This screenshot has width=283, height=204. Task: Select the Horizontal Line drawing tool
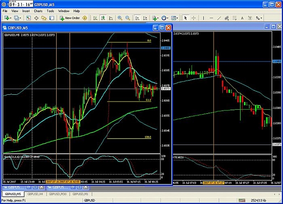211,18
